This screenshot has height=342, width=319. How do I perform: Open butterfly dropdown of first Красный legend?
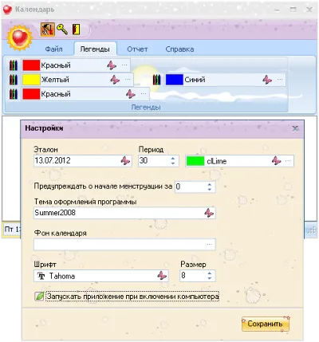pyautogui.click(x=112, y=65)
